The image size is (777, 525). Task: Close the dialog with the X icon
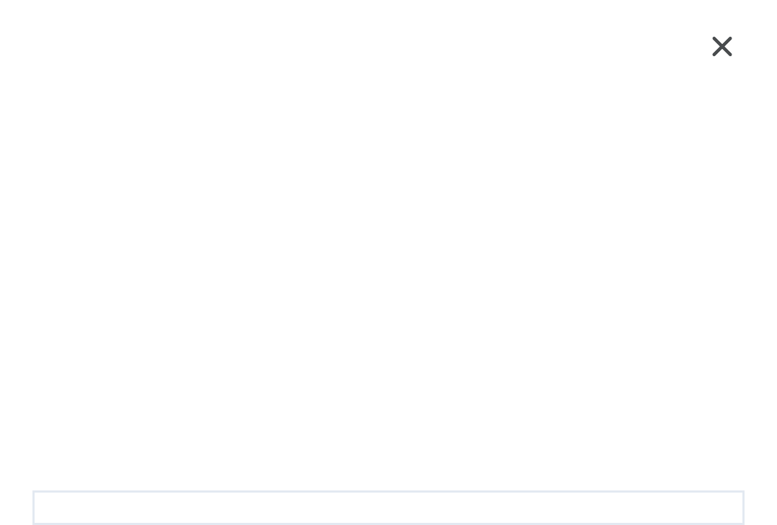[721, 47]
